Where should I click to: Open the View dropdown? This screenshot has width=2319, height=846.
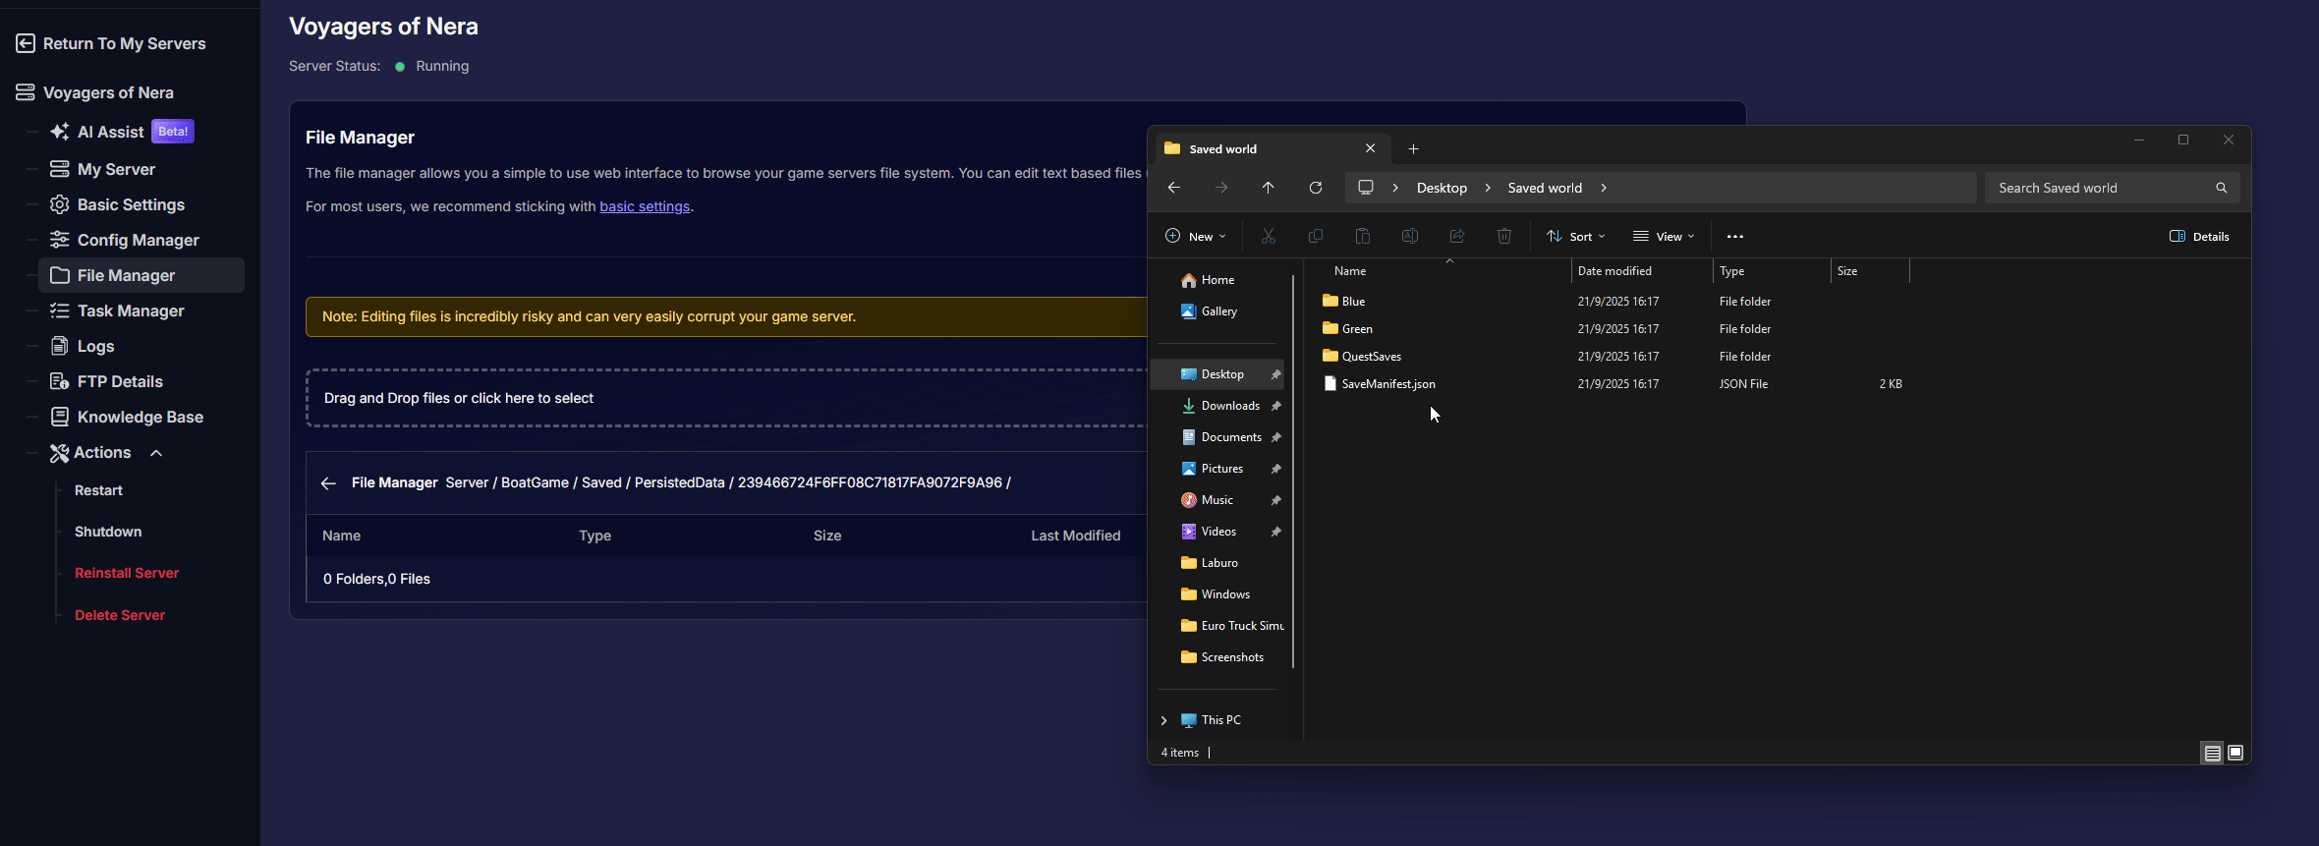1664,236
